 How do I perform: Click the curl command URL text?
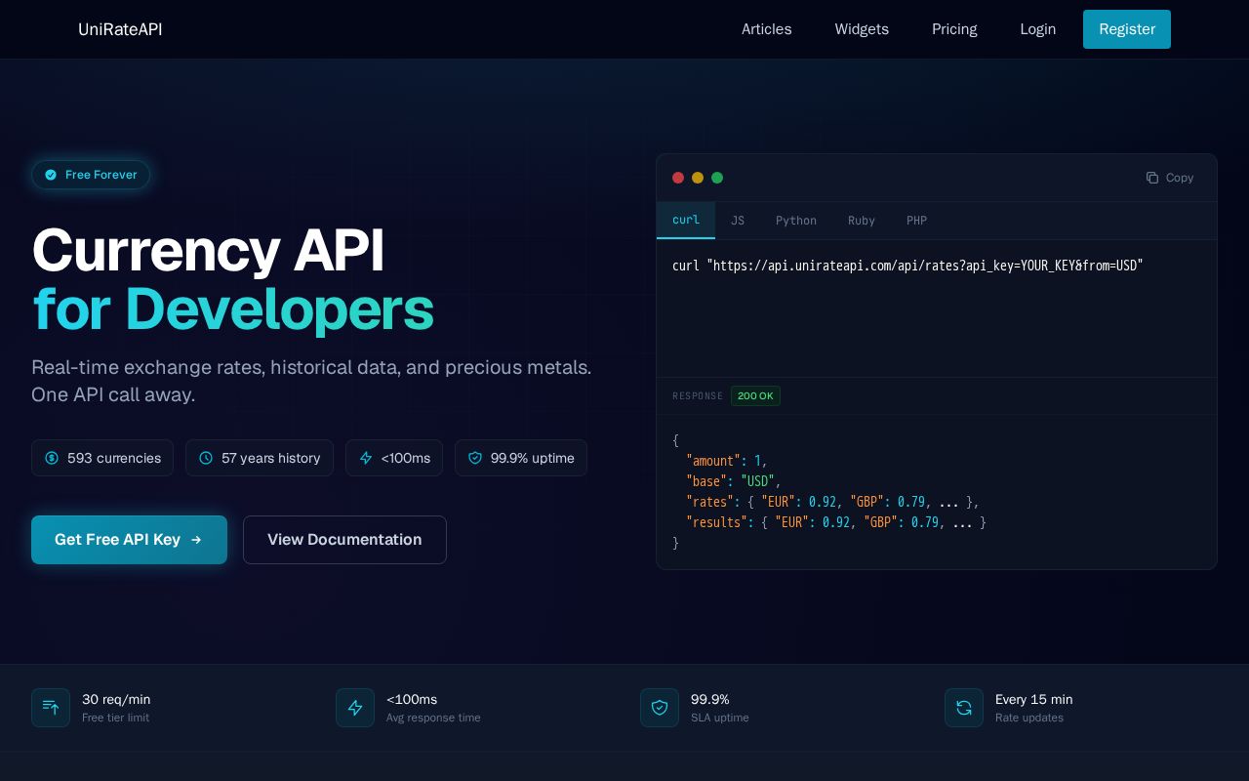click(x=925, y=266)
